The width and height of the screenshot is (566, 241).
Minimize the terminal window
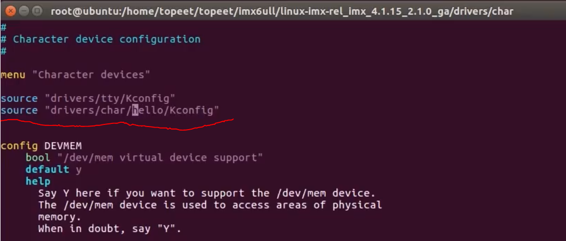24,11
